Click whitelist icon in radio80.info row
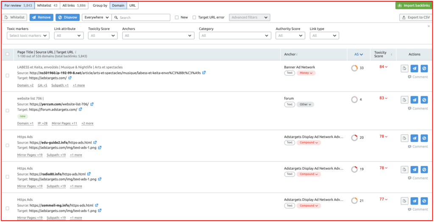The height and width of the screenshot is (222, 434). 405,169
